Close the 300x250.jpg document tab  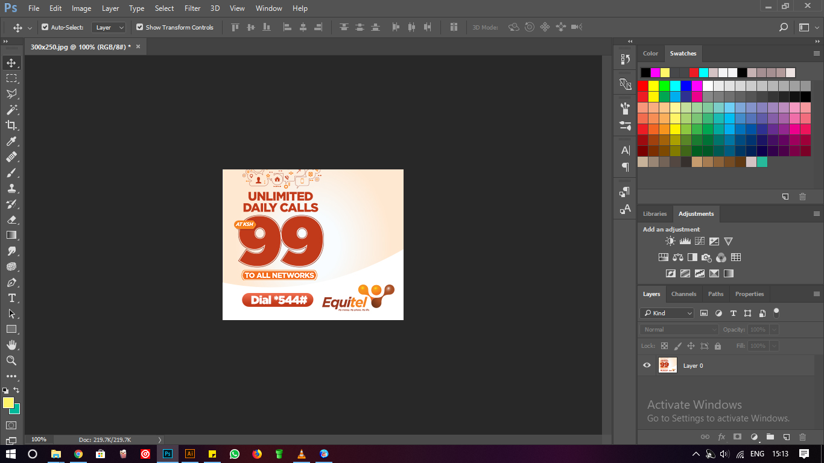pos(138,46)
